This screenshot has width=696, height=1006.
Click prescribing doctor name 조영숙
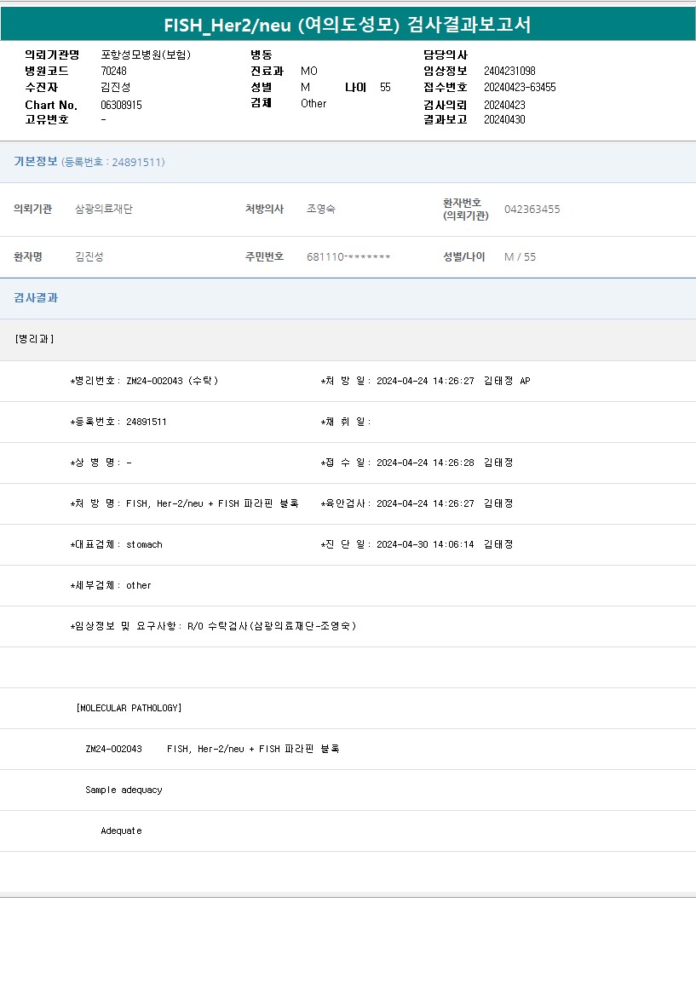(x=321, y=210)
